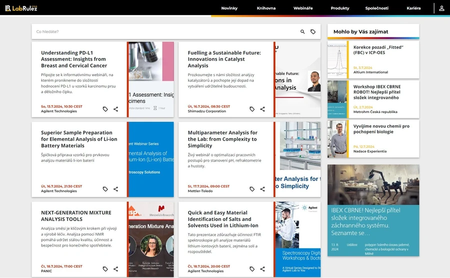The width and height of the screenshot is (450, 278).
Task: Click 'Shimadzu Corporation' company name
Action: 206,111
